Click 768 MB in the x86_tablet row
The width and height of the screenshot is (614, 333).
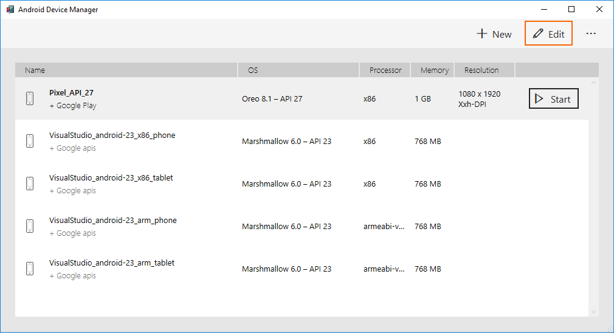[427, 184]
